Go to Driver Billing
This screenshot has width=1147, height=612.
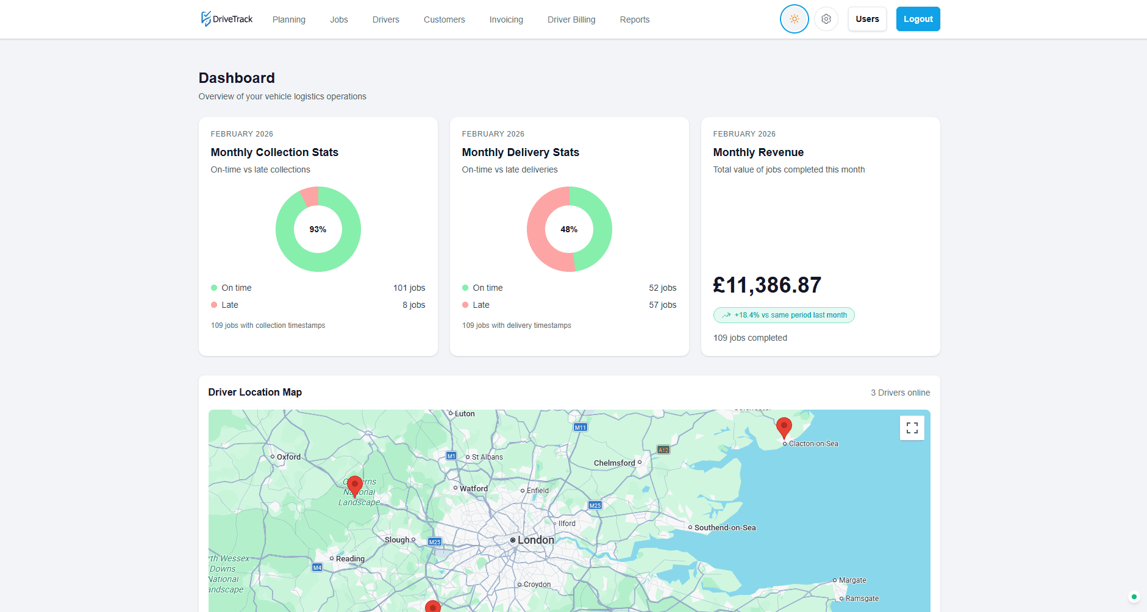pyautogui.click(x=571, y=20)
